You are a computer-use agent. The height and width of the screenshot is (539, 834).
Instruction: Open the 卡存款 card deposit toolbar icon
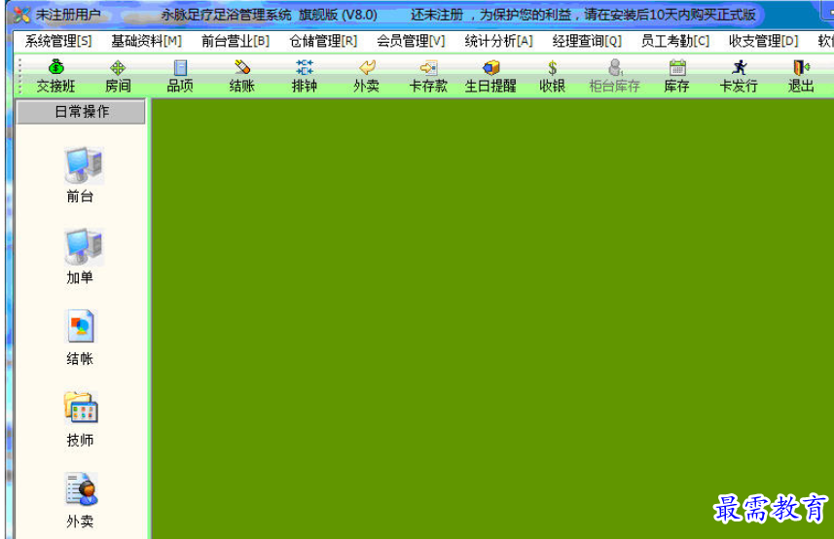point(429,77)
